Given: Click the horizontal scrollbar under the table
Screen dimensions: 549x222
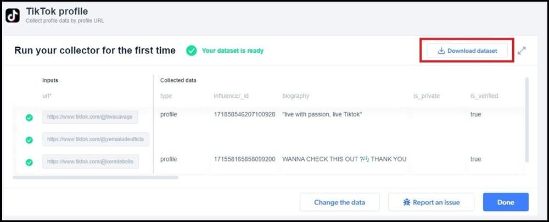Looking at the screenshot, I should pyautogui.click(x=95, y=177).
